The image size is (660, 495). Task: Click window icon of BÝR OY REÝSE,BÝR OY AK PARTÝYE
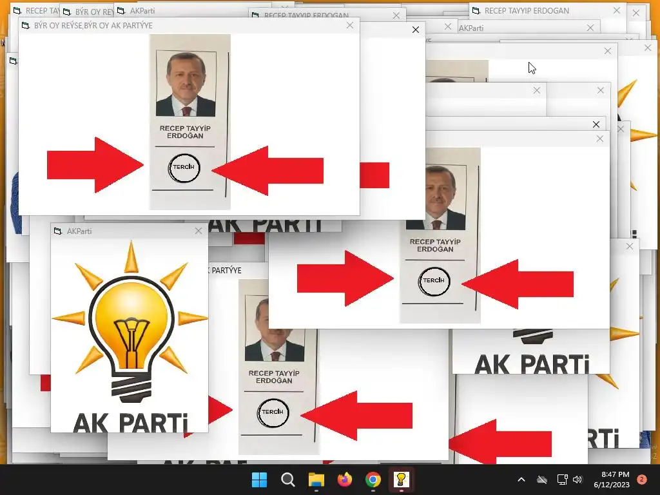25,25
